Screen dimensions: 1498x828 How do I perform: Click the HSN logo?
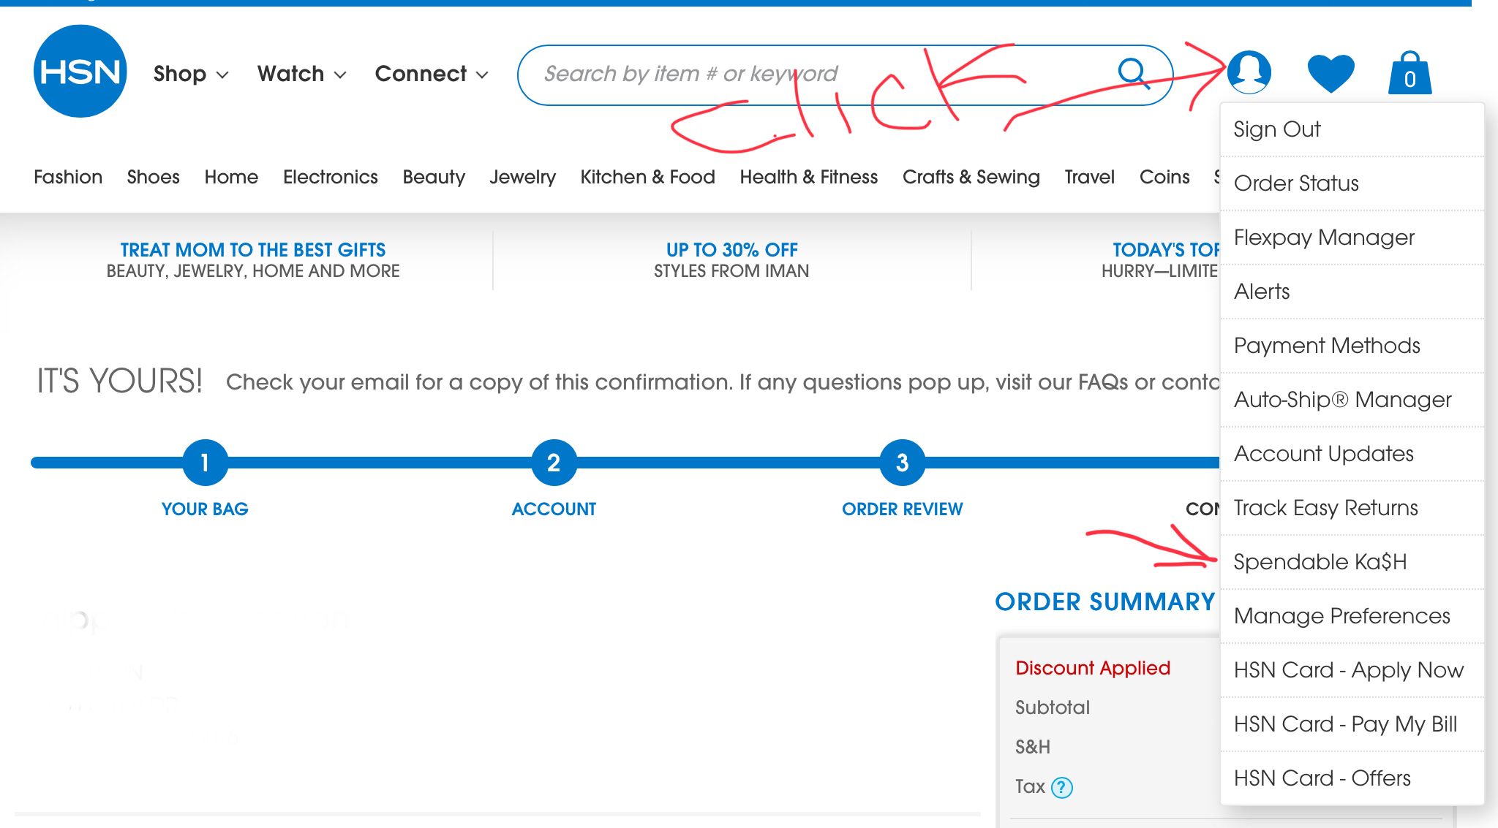(80, 72)
